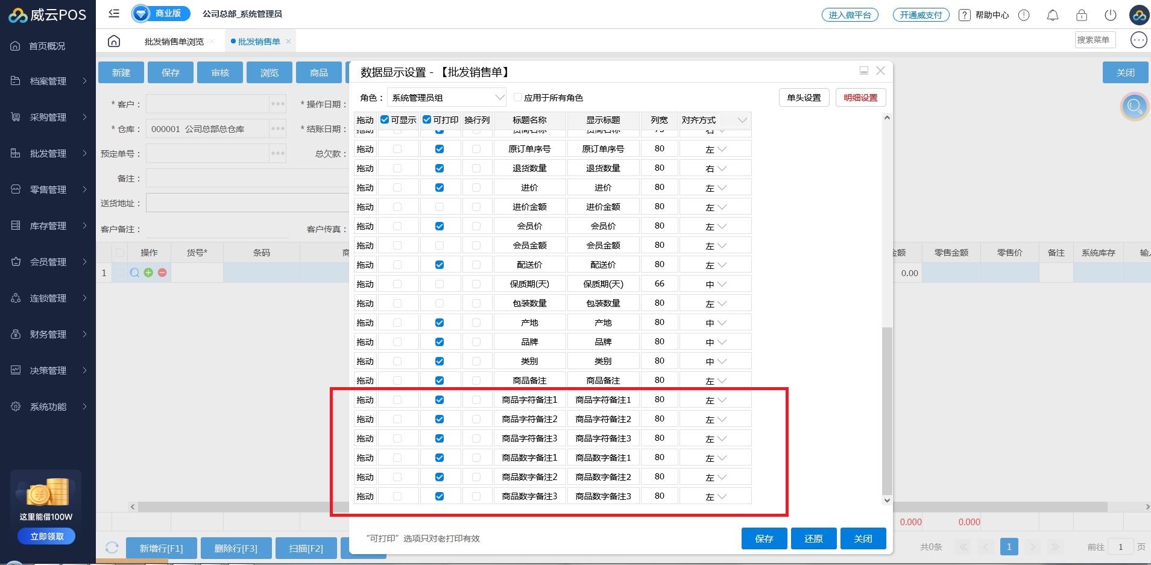Click the refresh icon at bottom left
Viewport: 1151px width, 565px height.
tap(112, 548)
